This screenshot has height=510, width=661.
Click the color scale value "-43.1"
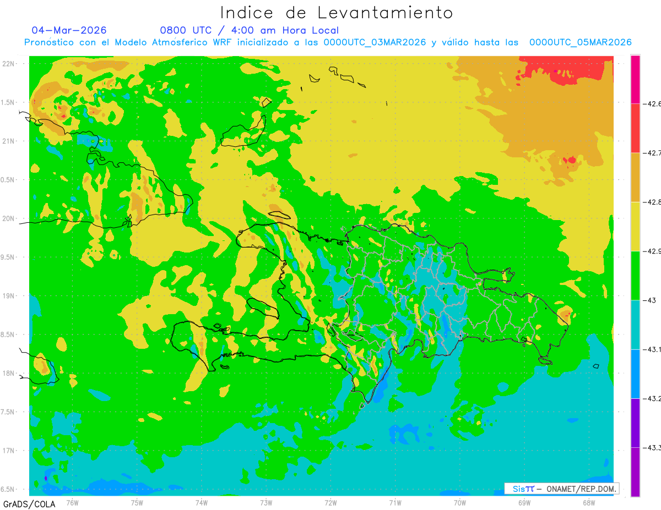(653, 349)
